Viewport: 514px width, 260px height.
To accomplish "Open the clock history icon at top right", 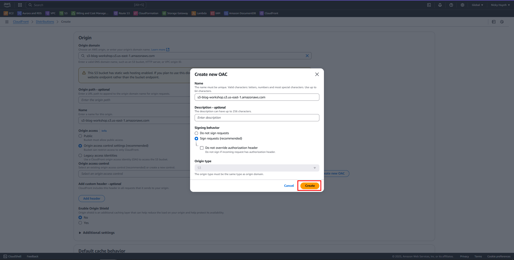I will pos(502,22).
